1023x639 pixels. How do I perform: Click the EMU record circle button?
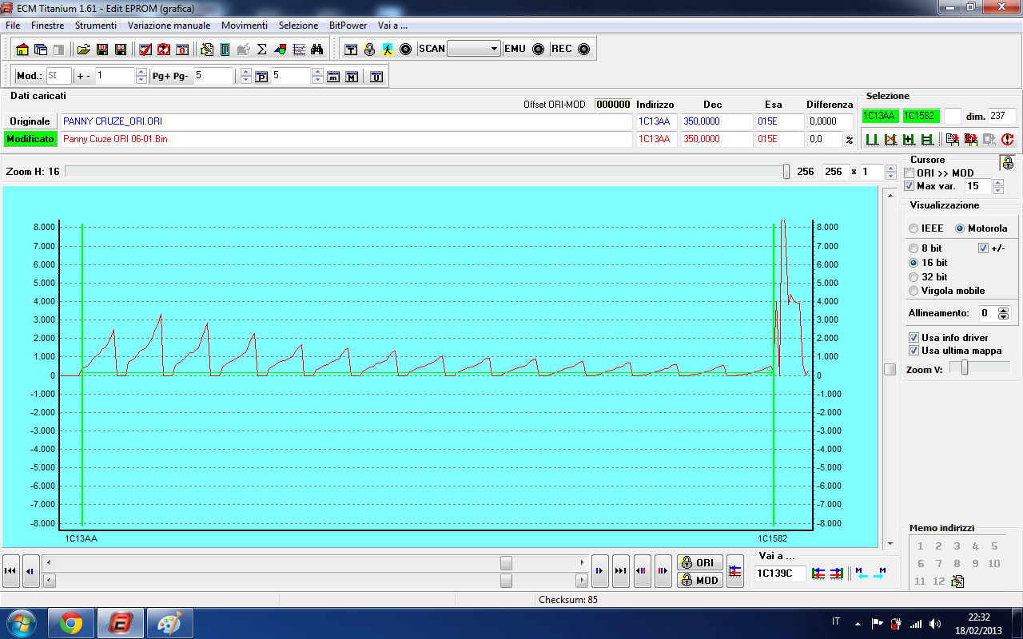pos(539,49)
